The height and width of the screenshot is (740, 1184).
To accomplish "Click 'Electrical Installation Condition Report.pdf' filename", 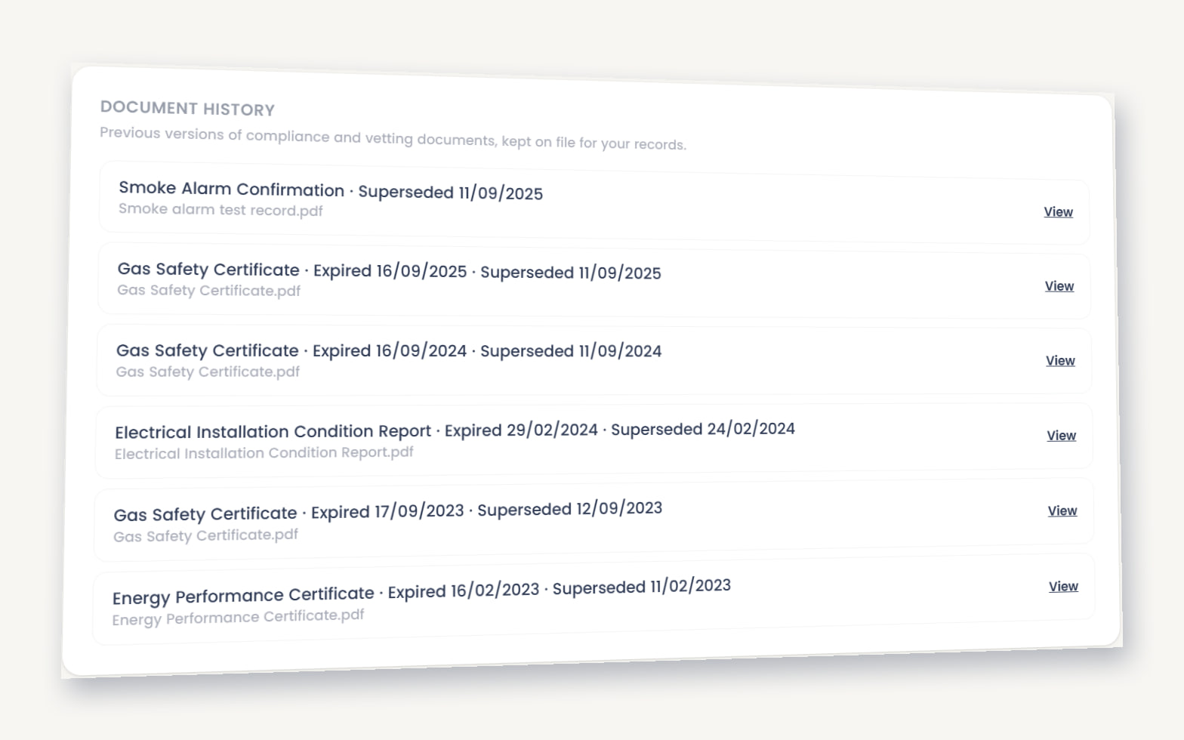I will click(x=264, y=453).
